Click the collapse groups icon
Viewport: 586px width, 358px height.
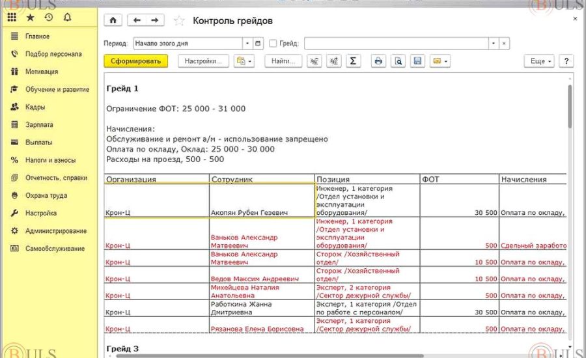(x=314, y=61)
